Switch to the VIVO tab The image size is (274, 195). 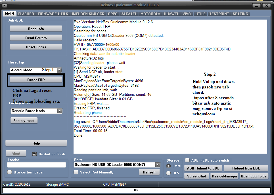pyautogui.click(x=187, y=14)
